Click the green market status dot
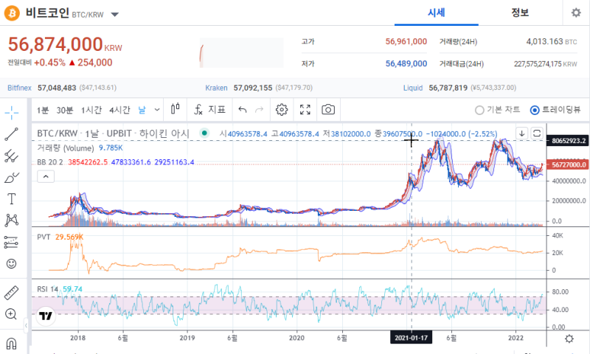590x354 pixels. (x=204, y=133)
